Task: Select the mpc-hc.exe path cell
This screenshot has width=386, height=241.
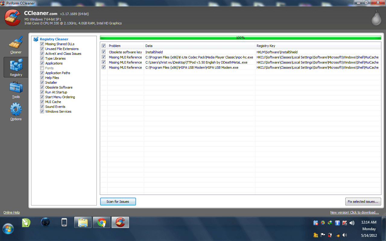Action: coord(199,57)
